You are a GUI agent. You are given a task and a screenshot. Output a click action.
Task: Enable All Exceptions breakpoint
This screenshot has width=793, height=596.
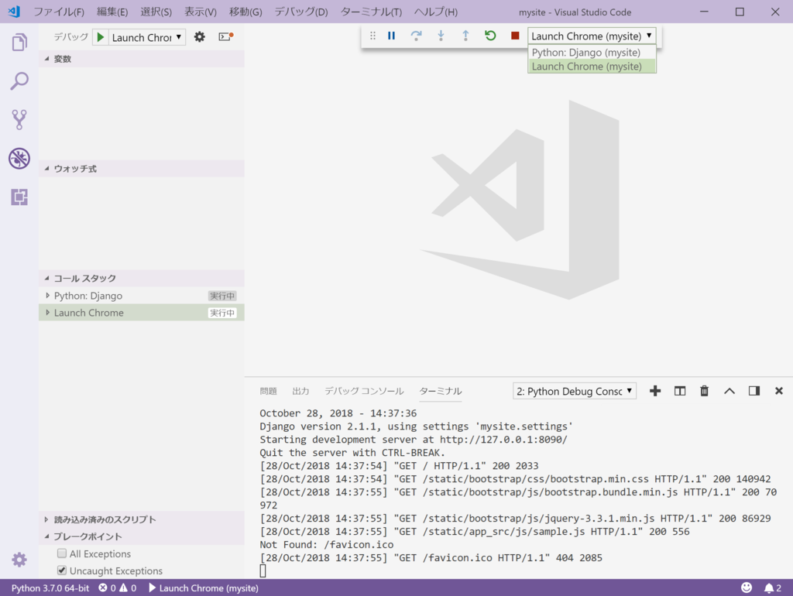(x=62, y=553)
